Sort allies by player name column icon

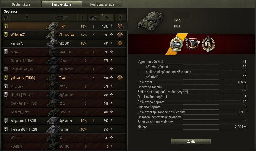point(27,18)
